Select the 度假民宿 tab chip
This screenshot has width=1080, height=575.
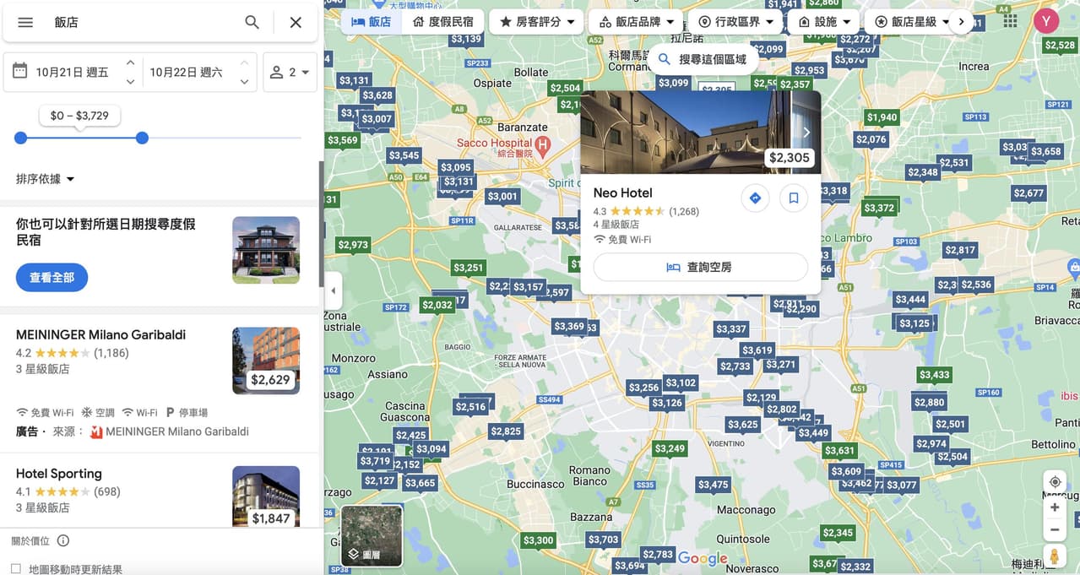[442, 22]
